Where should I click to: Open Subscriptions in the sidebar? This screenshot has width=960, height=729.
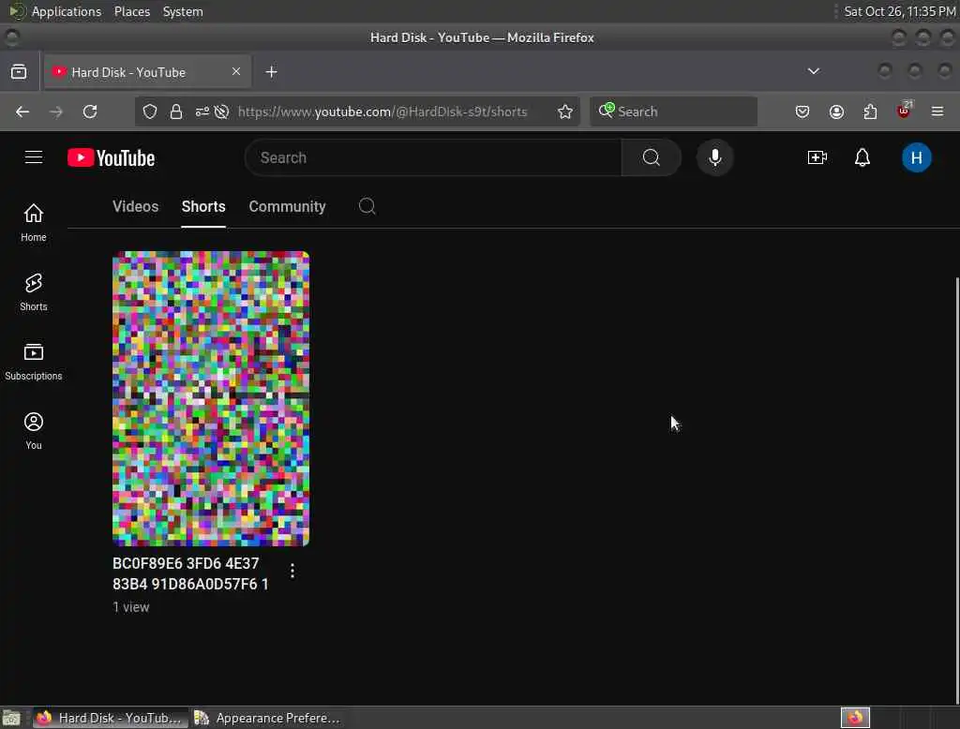pos(34,361)
